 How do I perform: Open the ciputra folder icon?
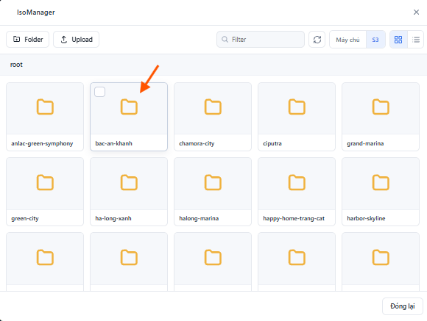tap(297, 107)
